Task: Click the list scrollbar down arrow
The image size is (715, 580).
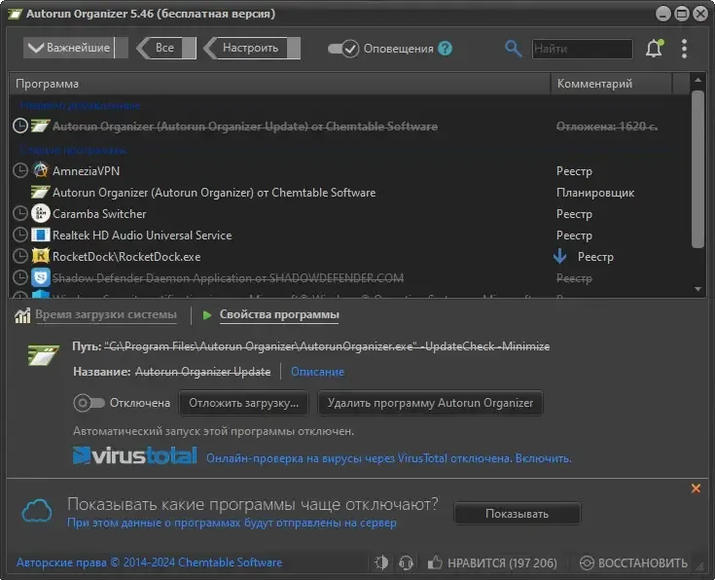Action: pos(697,289)
